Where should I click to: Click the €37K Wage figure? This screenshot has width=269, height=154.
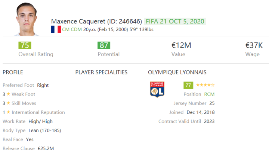[x=254, y=45]
